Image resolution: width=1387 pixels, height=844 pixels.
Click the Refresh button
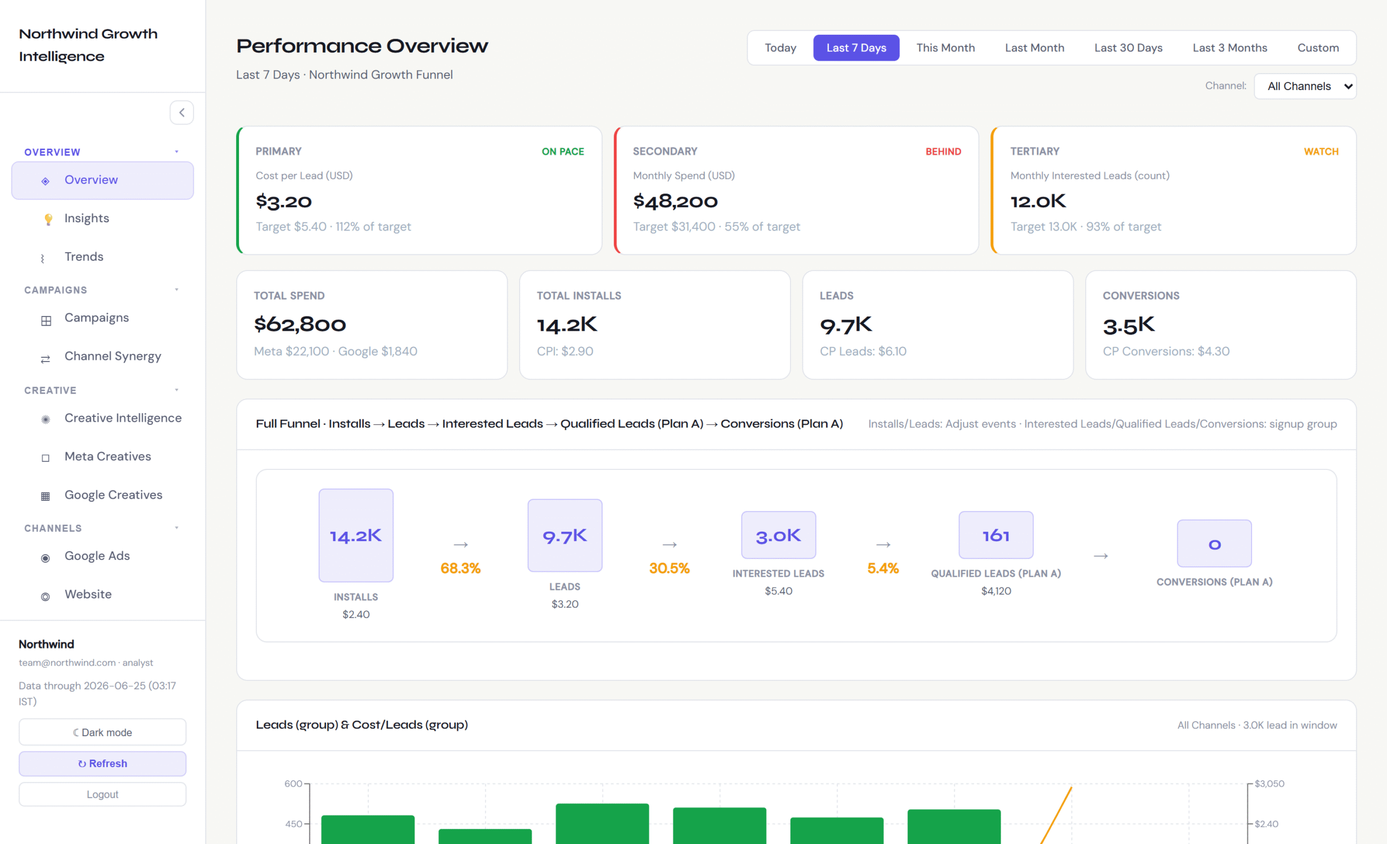[102, 763]
